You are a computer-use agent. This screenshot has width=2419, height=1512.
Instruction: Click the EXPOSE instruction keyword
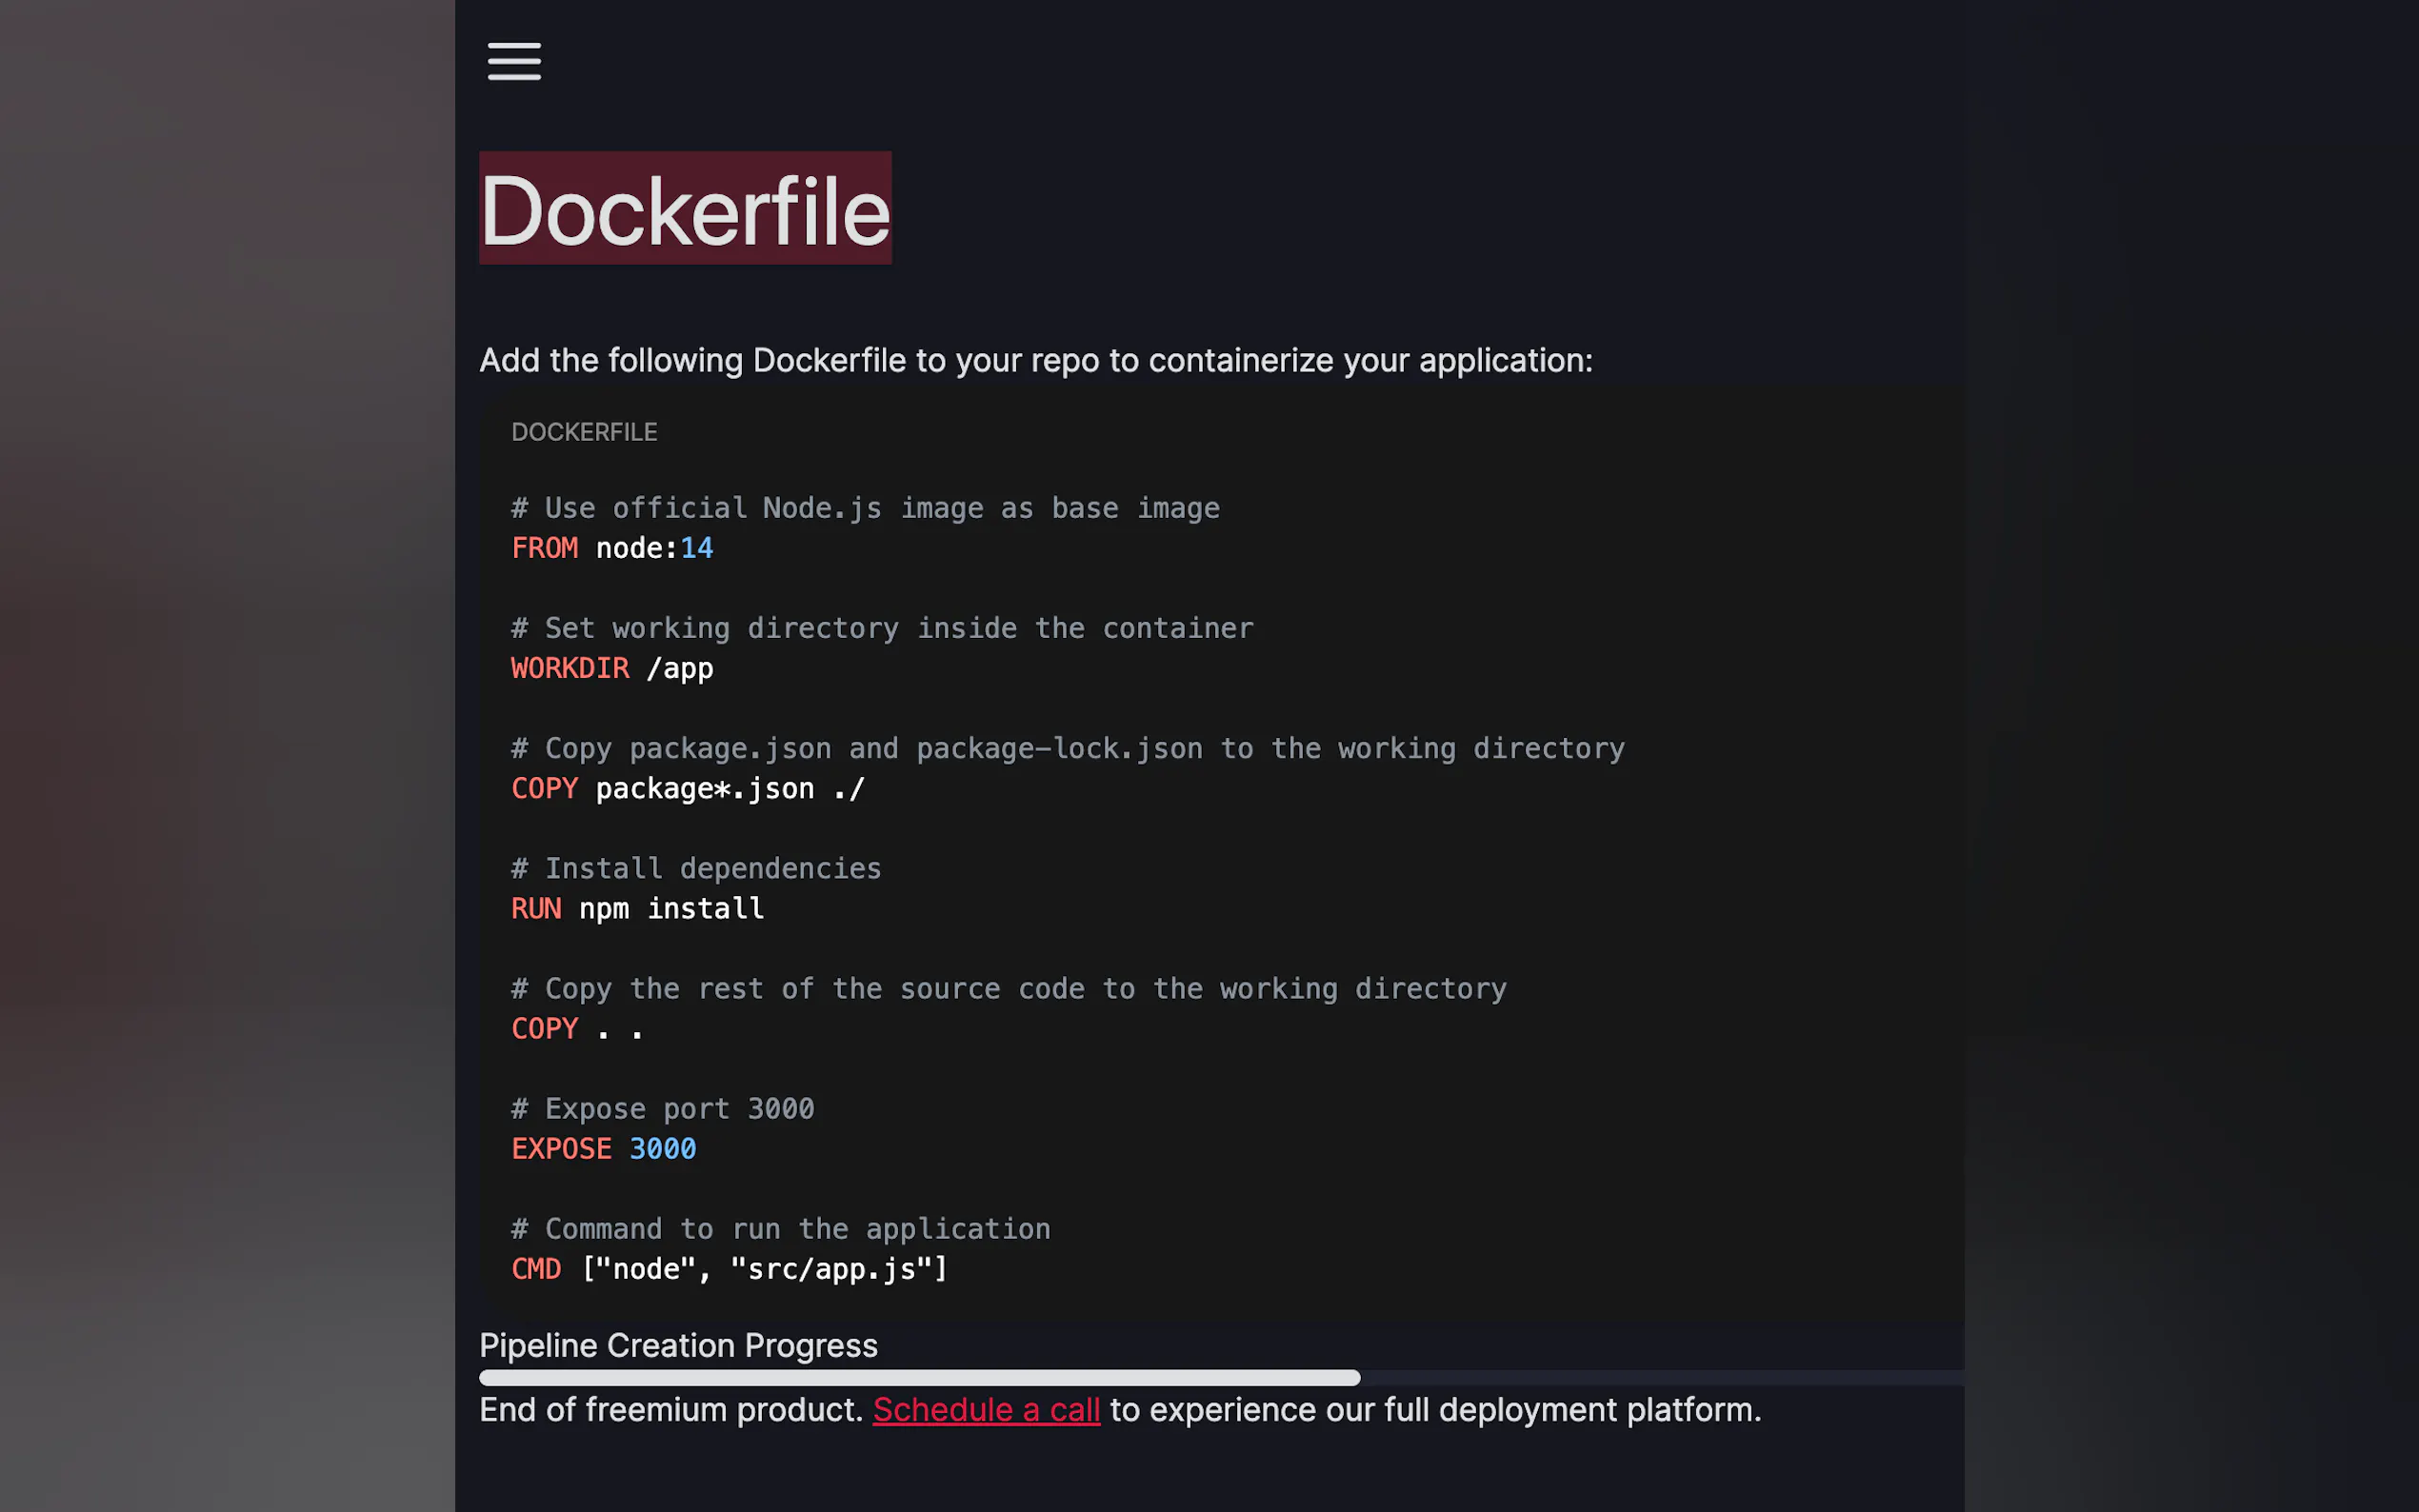[x=561, y=1149]
